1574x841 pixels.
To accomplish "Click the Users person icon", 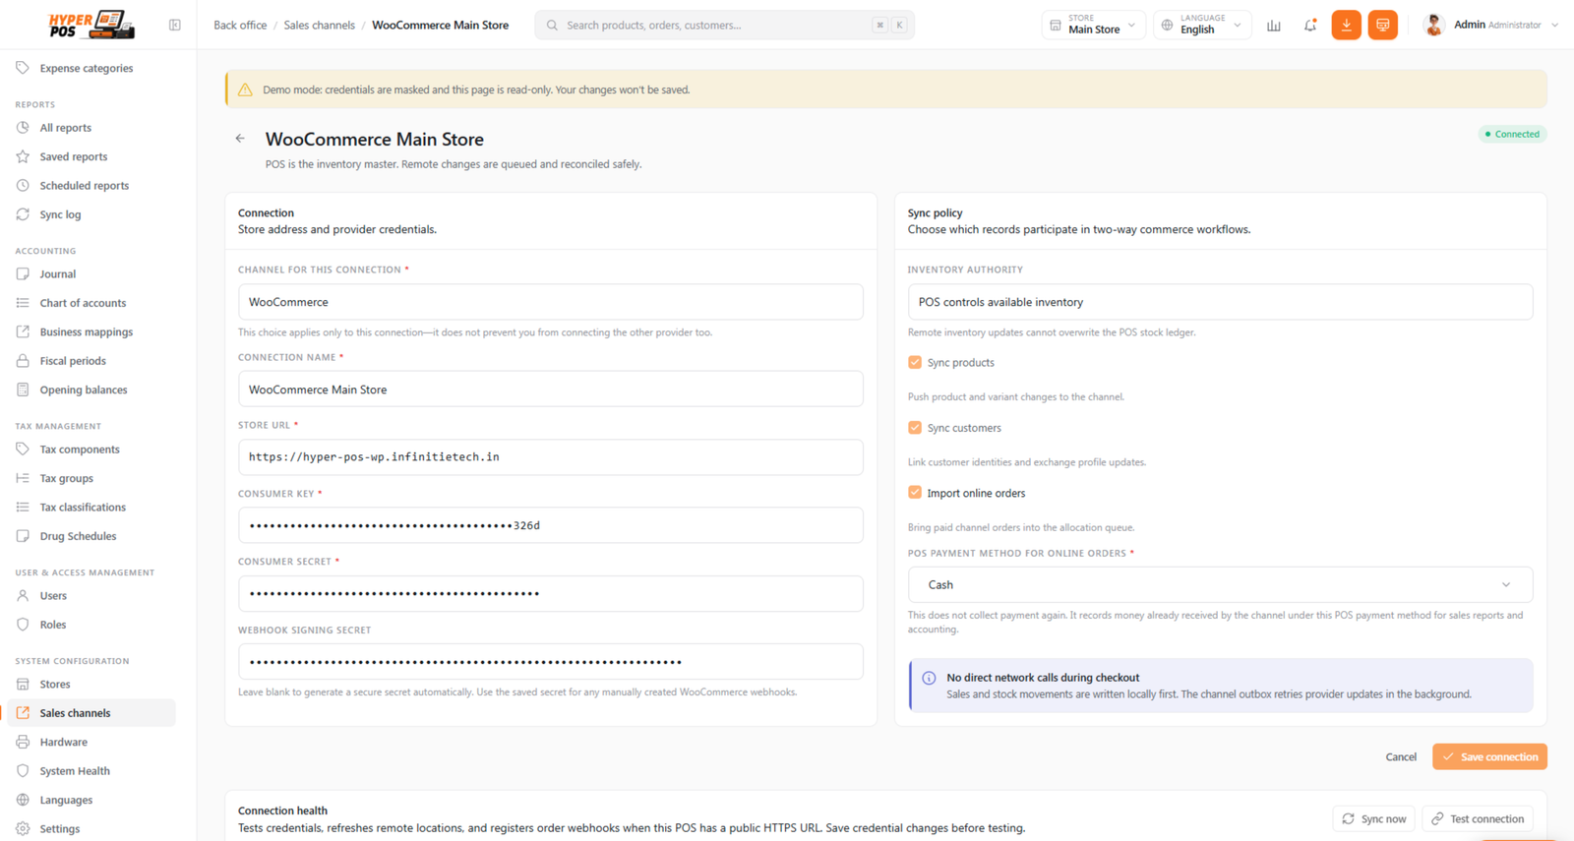I will click(23, 596).
